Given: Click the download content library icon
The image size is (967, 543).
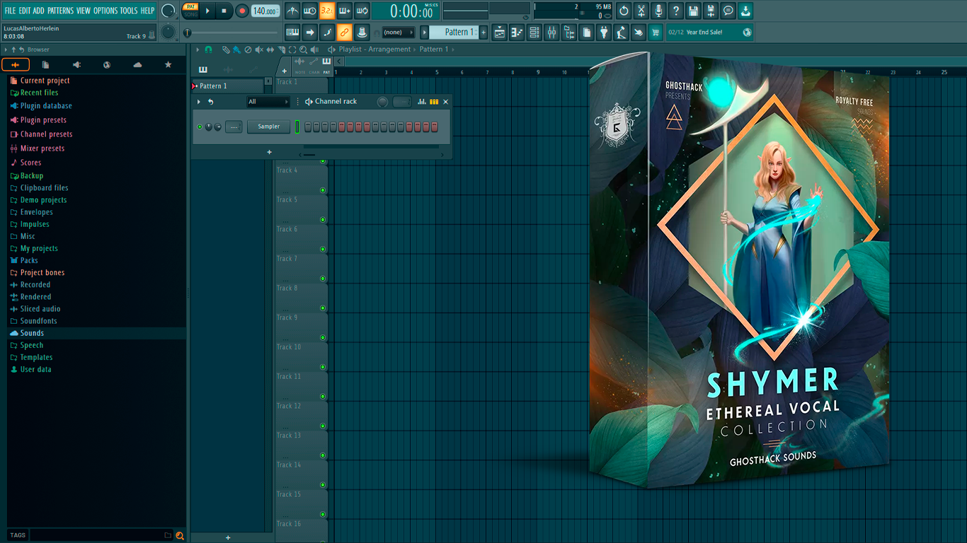Looking at the screenshot, I should [745, 11].
